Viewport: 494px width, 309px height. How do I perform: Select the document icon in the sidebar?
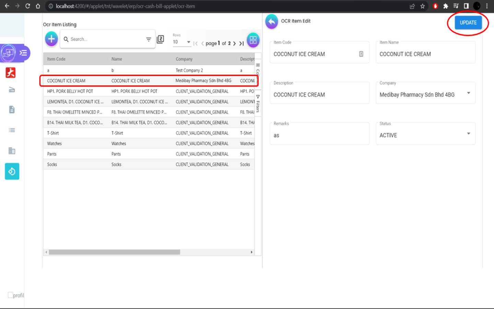[12, 110]
